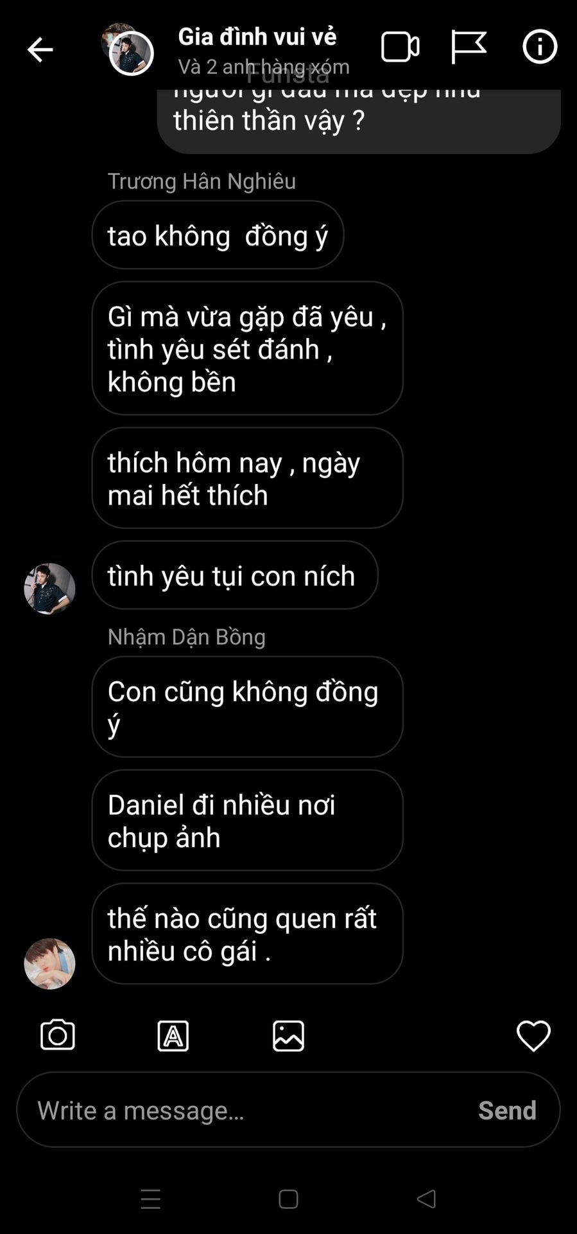The height and width of the screenshot is (1234, 577).
Task: Tap the flag report icon
Action: pos(469,47)
